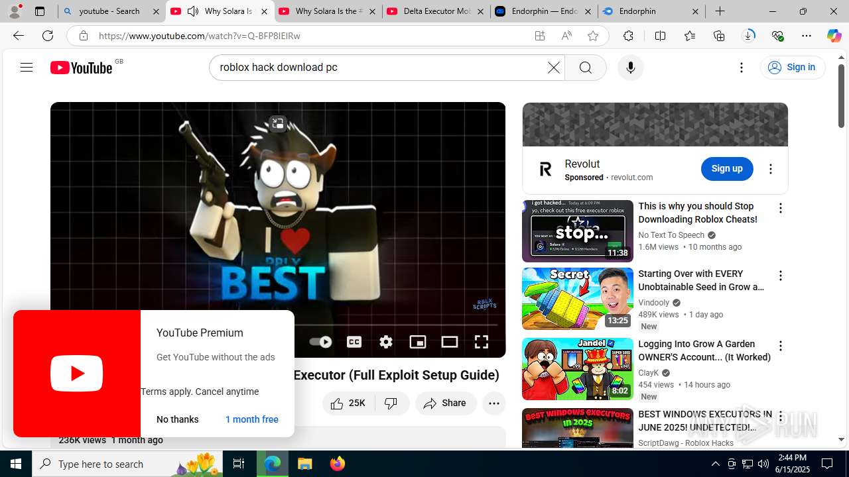Open Windows Start menu
Screen dimensions: 849x477
pyautogui.click(x=16, y=464)
